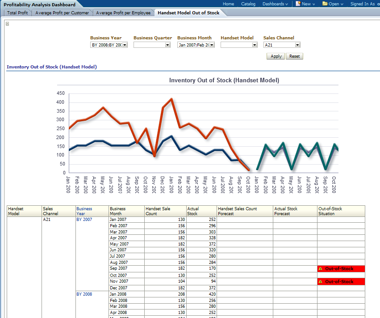
Task: Open the Business Month dropdown
Action: point(212,45)
